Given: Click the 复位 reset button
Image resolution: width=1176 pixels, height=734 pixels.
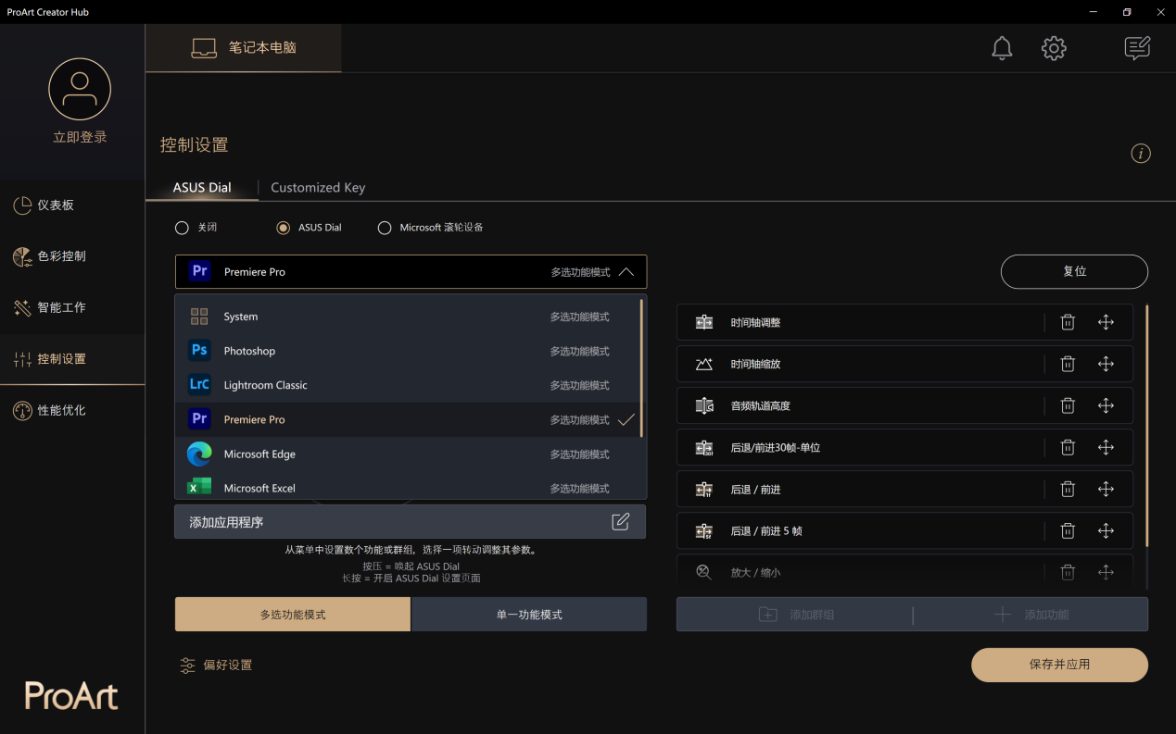Looking at the screenshot, I should 1074,272.
